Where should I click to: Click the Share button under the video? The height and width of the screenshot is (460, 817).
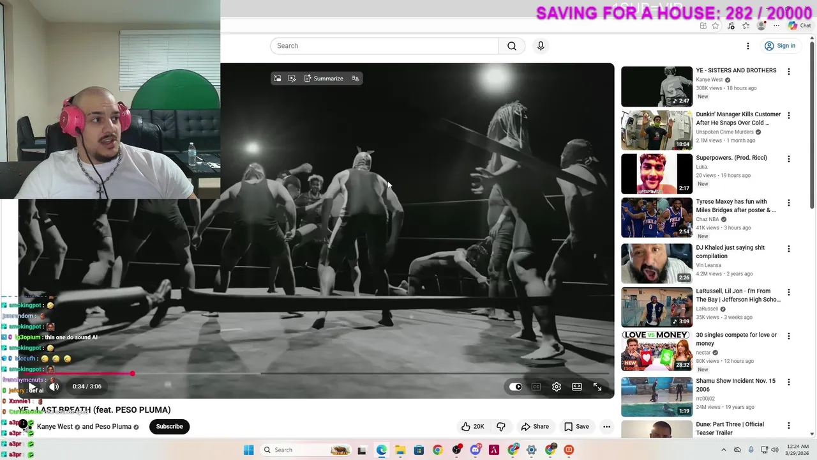click(535, 427)
